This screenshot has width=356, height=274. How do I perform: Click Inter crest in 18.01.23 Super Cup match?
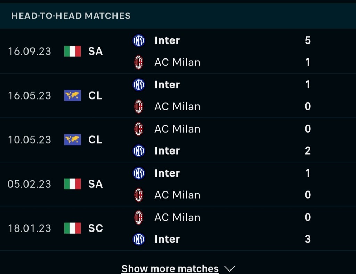click(139, 239)
